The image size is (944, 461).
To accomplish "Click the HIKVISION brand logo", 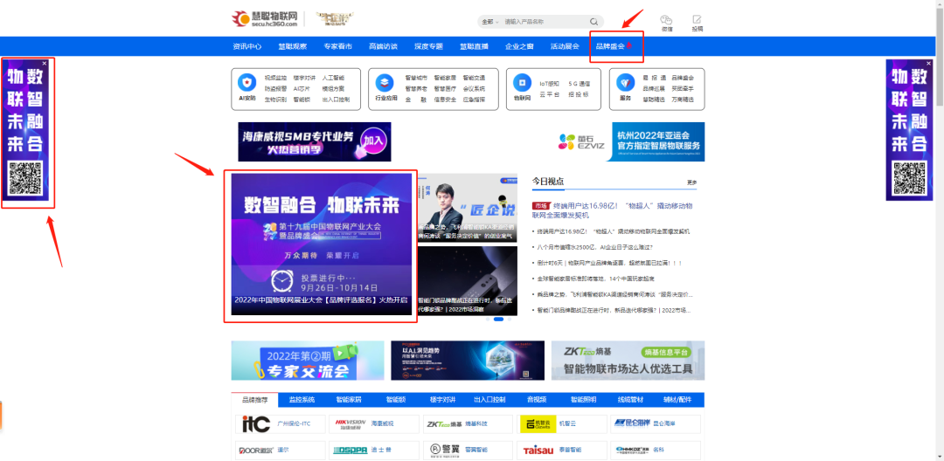I will 351,423.
